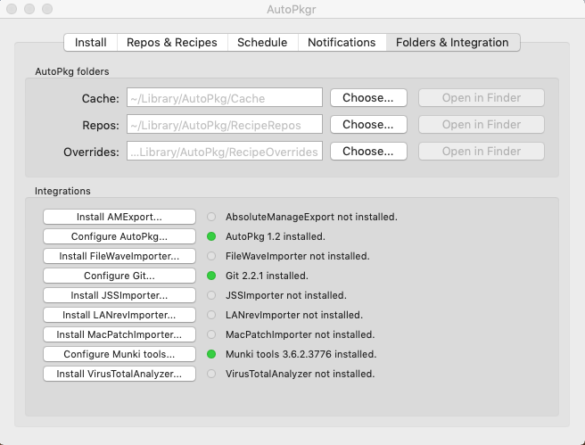Click the gray JSSImporter status indicator
This screenshot has height=445, width=585.
click(211, 295)
